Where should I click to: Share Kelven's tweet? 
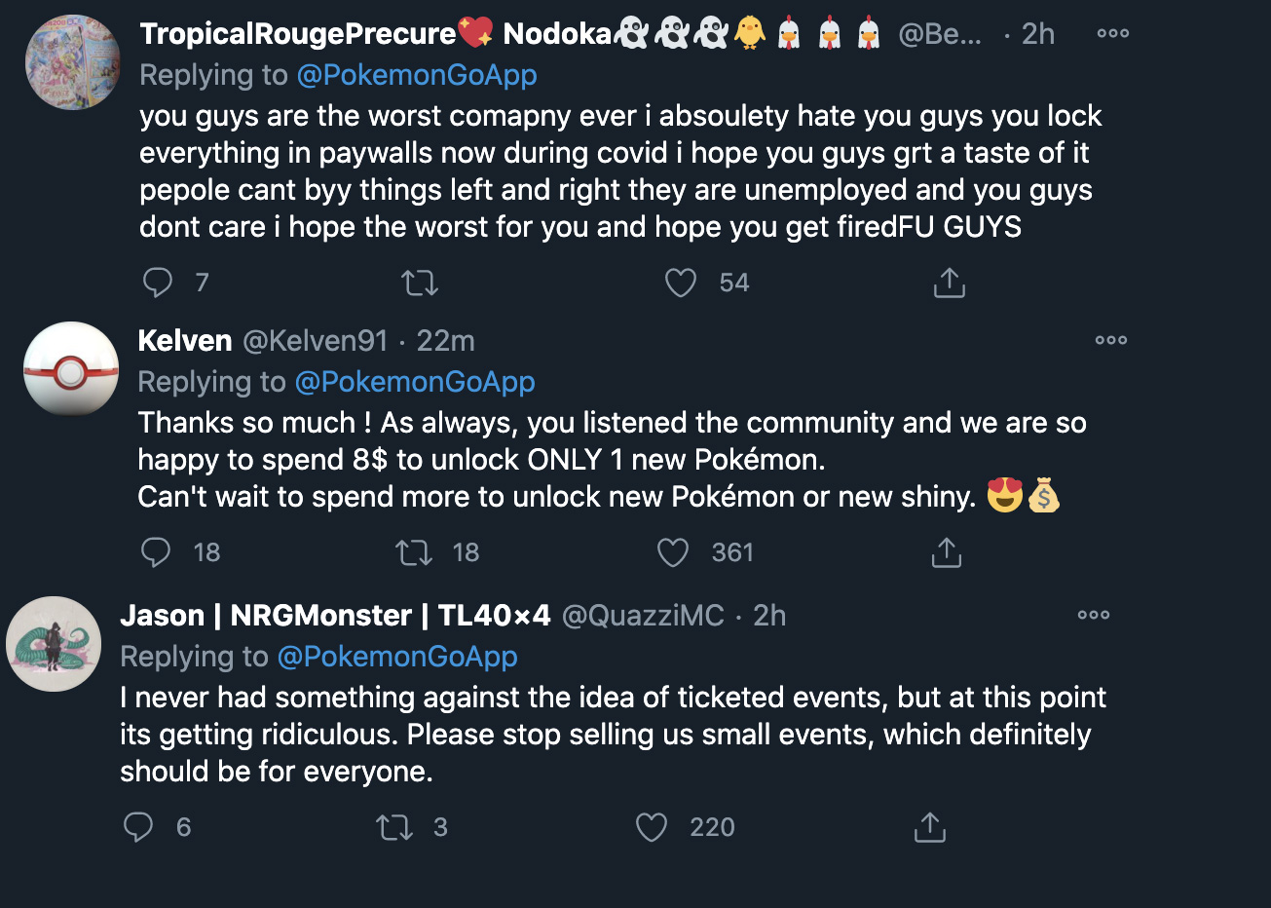(x=946, y=552)
